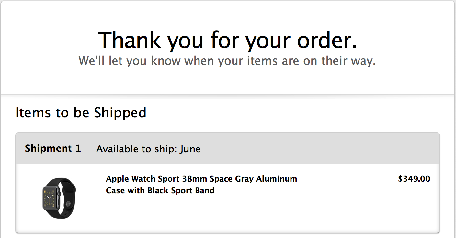456x238 pixels.
Task: Click the "Thank you for your order." heading
Action: [x=228, y=40]
